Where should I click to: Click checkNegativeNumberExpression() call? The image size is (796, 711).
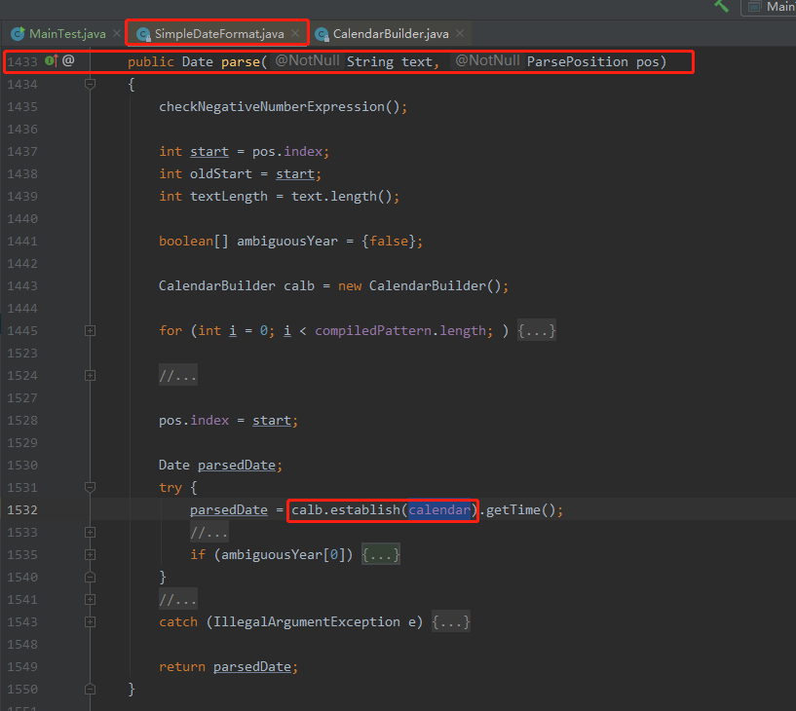coord(283,107)
